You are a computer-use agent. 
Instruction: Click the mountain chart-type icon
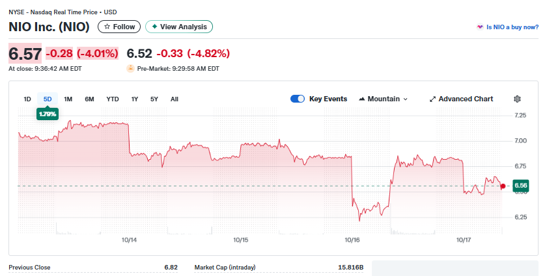(362, 99)
